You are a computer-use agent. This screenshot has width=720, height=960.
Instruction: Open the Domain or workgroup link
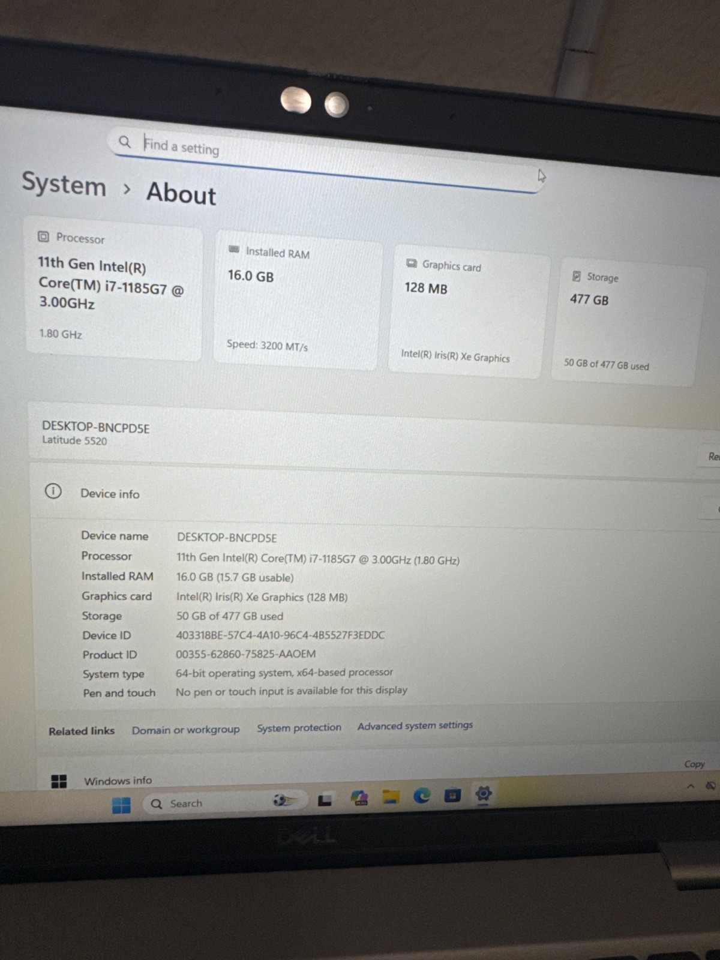click(185, 730)
